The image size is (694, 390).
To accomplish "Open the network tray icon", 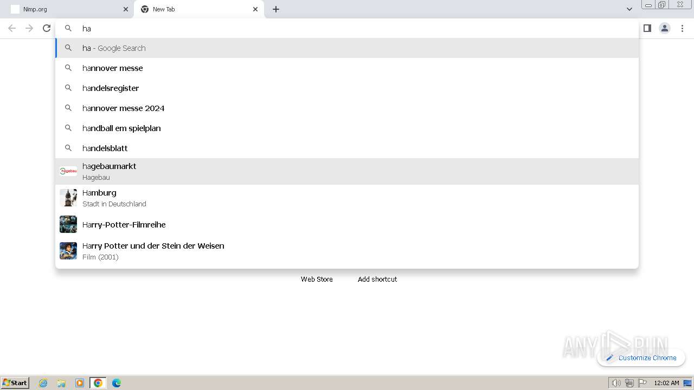I will (x=629, y=383).
